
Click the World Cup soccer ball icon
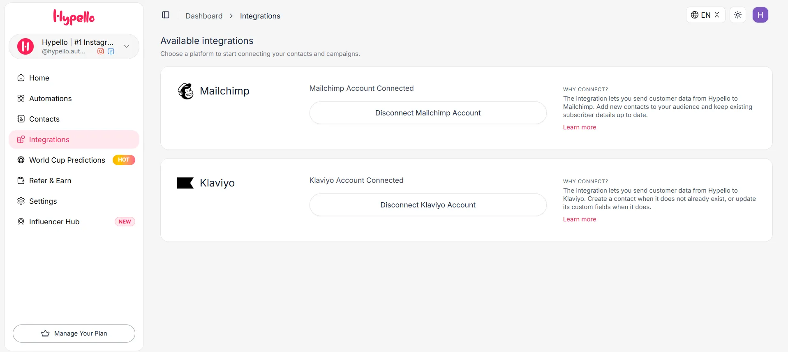pyautogui.click(x=21, y=160)
